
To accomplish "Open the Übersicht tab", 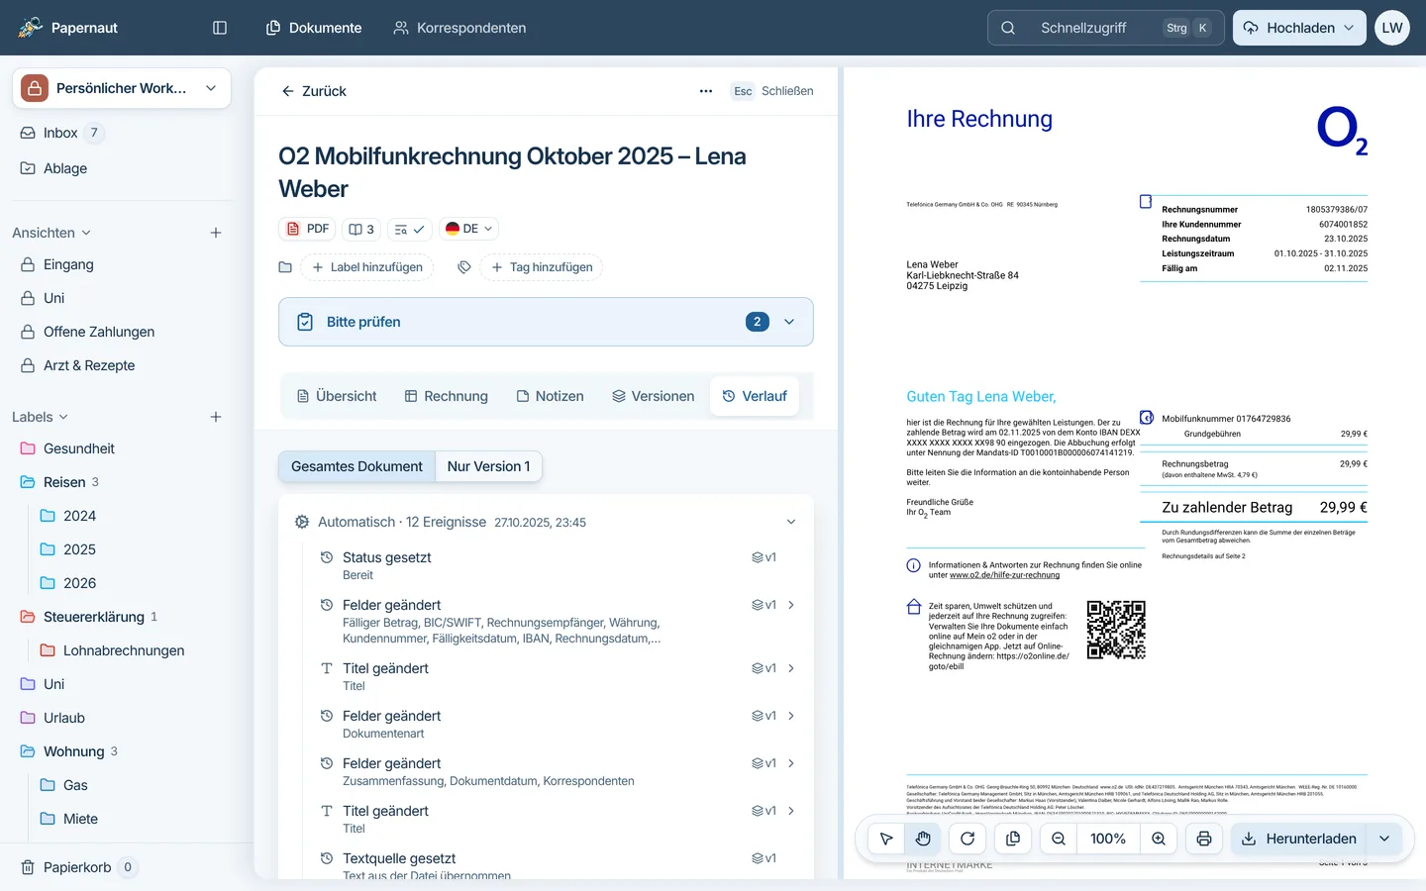I will point(337,396).
